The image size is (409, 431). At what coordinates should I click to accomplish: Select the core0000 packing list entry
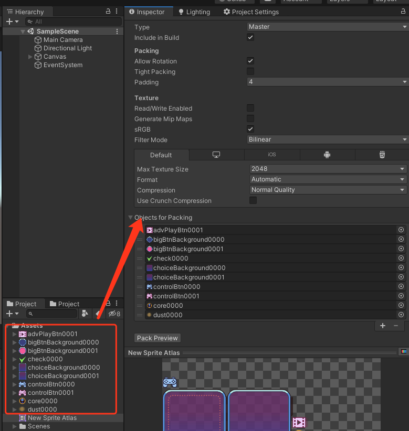271,305
